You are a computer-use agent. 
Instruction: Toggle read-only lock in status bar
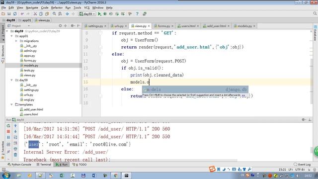(x=309, y=170)
